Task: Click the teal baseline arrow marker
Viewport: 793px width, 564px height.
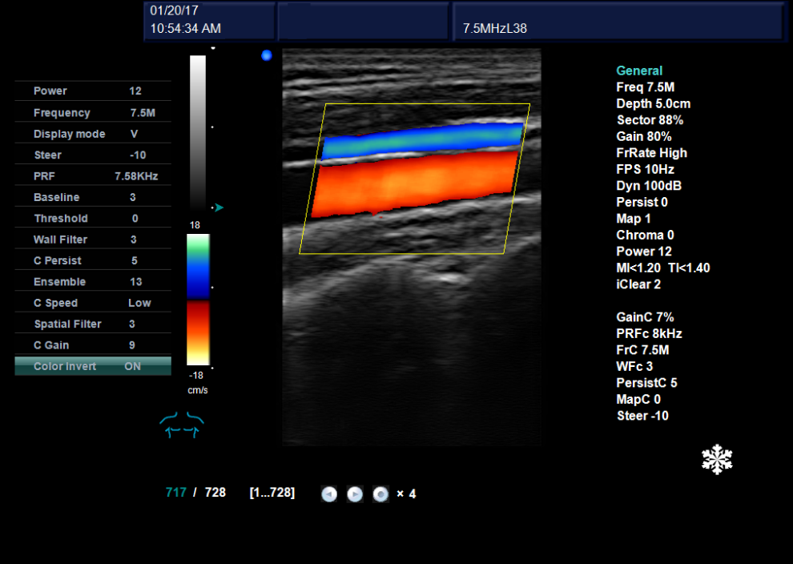Action: point(219,207)
